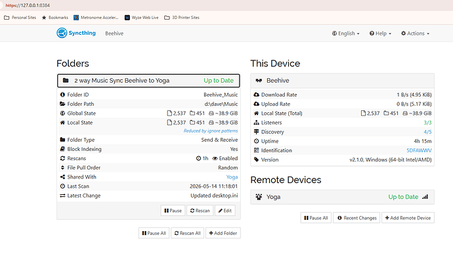
Task: Click the eye icon next to Enabled
Action: coord(215,158)
